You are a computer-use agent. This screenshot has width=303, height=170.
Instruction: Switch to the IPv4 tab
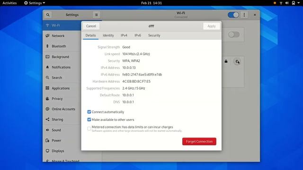[124, 35]
